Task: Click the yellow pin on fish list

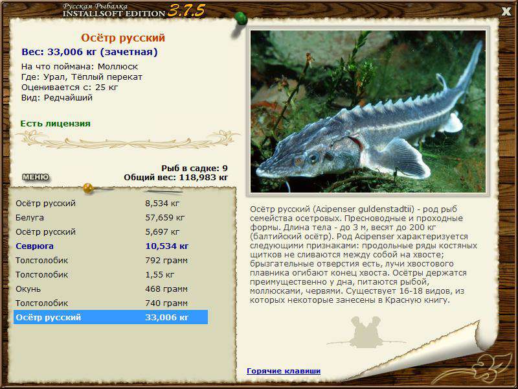Action: 89,188
